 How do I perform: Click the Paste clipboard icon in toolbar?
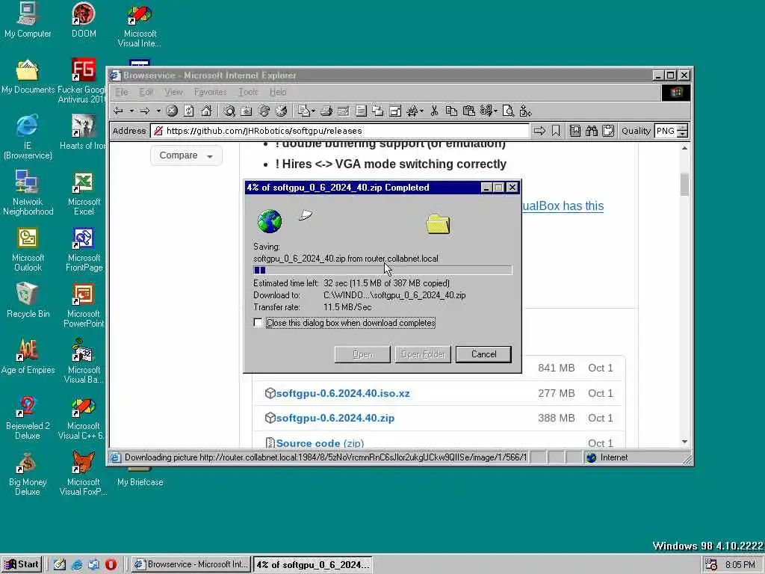(x=469, y=111)
